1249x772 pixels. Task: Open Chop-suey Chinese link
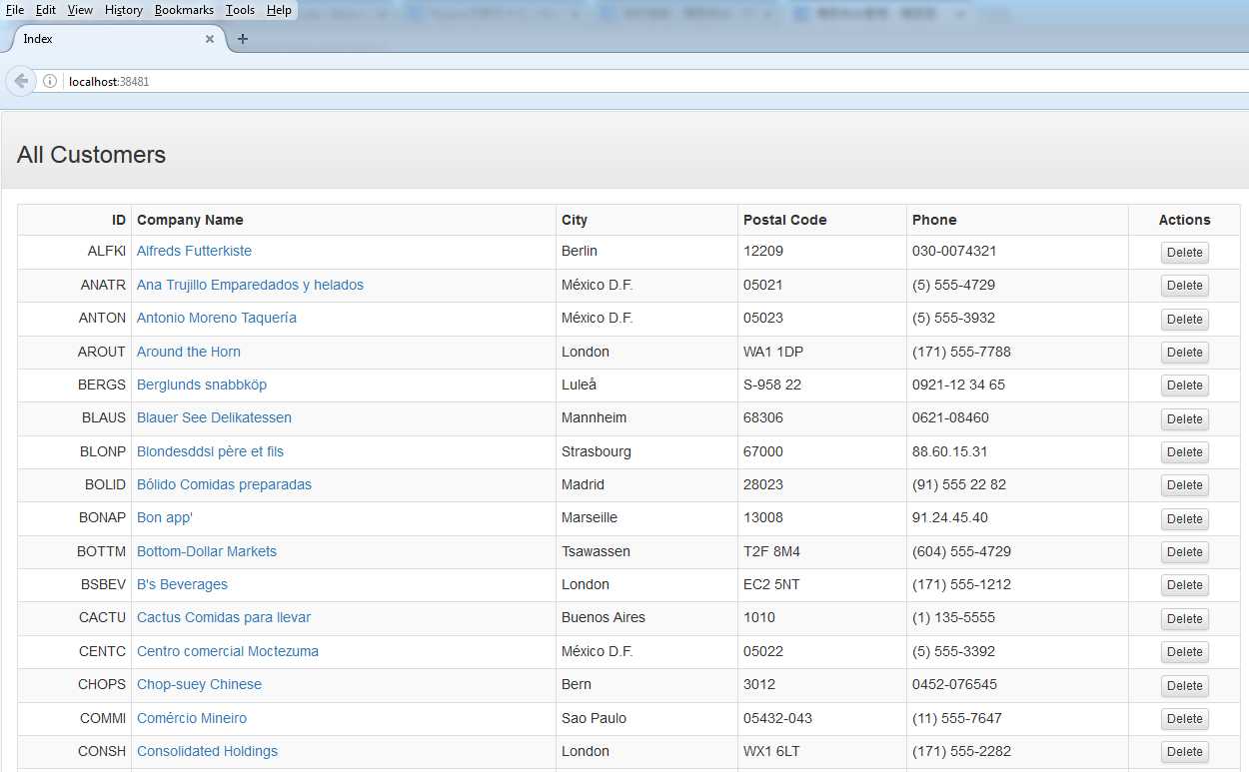pos(199,684)
